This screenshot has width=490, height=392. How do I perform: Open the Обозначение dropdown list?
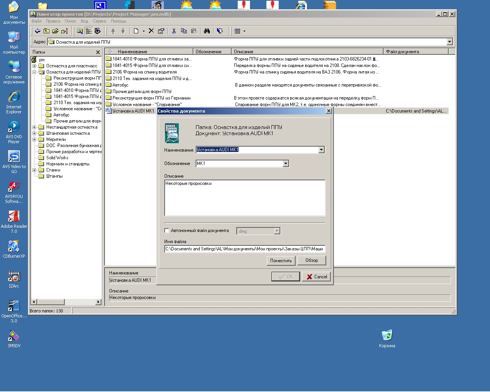click(x=286, y=163)
